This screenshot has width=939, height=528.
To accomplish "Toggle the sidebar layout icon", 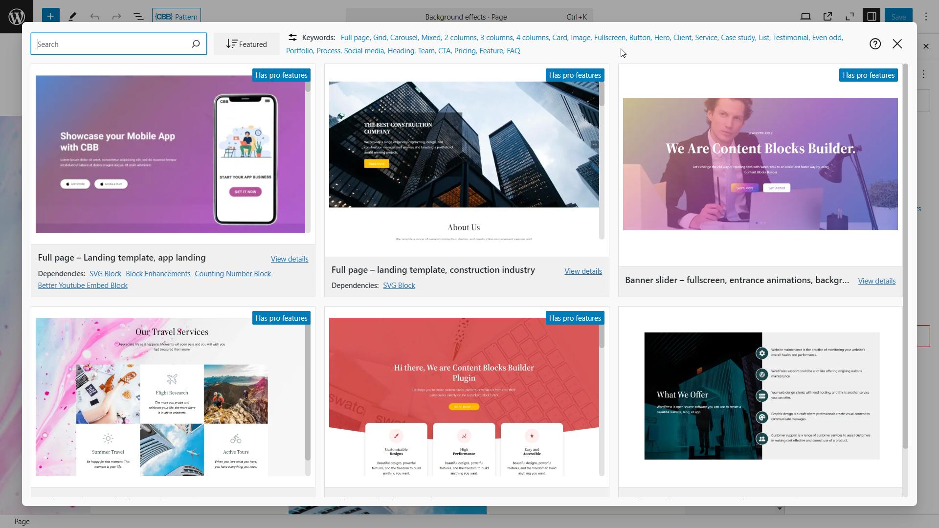I will click(872, 16).
